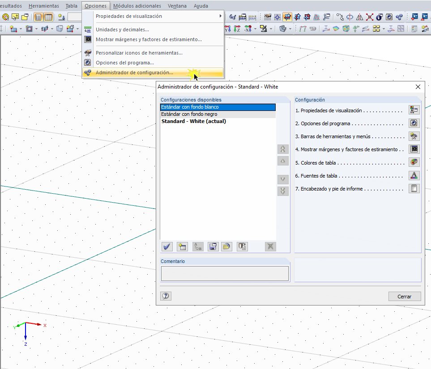Toggle the isosurface color results button
Viewport: 431px width, 369px height.
(x=336, y=28)
